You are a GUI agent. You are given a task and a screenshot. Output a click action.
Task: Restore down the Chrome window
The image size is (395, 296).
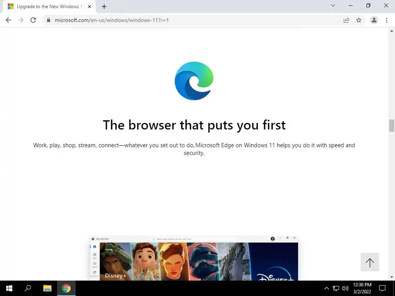click(368, 5)
